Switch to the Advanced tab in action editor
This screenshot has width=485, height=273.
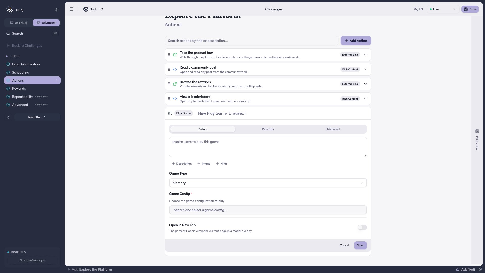pos(333,129)
